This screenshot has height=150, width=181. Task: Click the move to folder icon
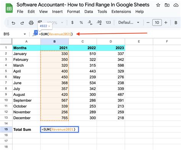pos(167,5)
